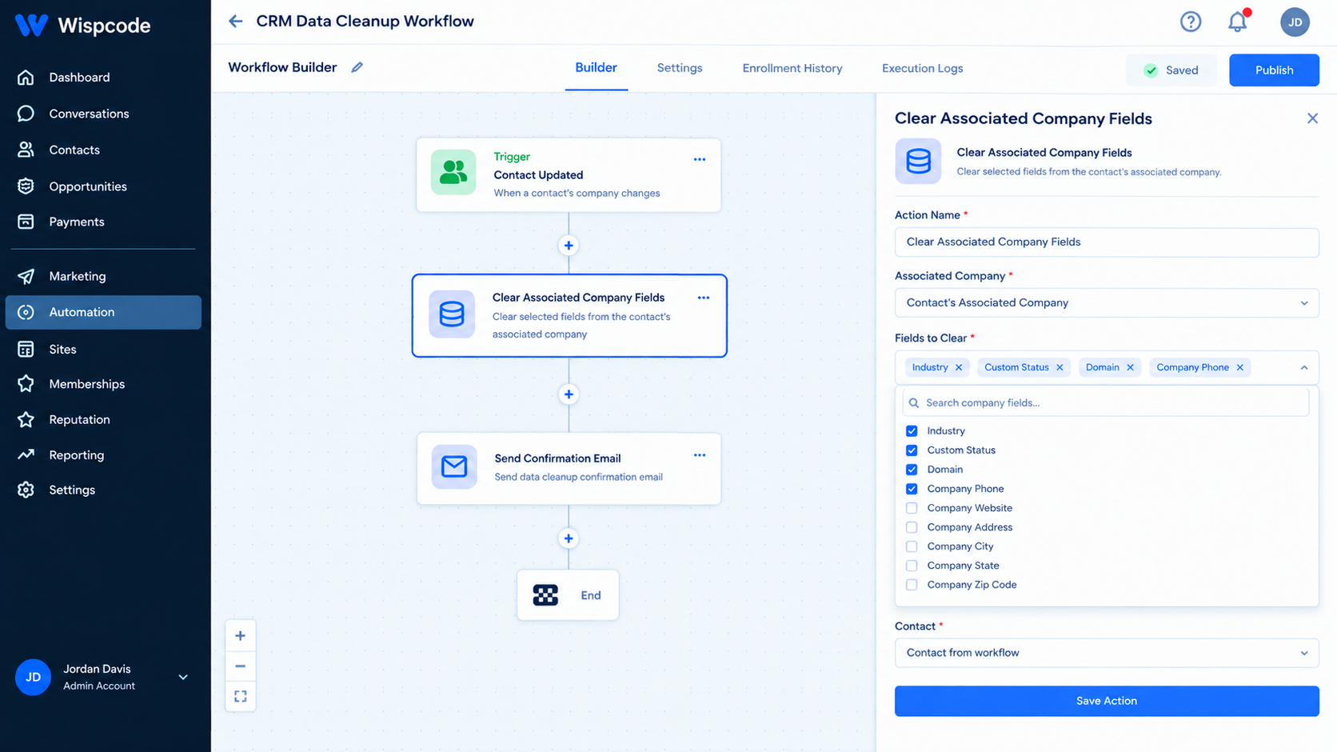Add step after Send Confirmation Email
This screenshot has height=752, width=1337.
tap(569, 538)
